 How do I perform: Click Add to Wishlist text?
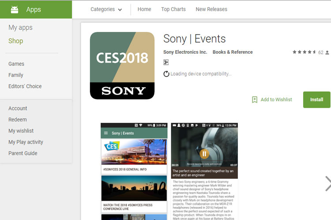(x=276, y=99)
